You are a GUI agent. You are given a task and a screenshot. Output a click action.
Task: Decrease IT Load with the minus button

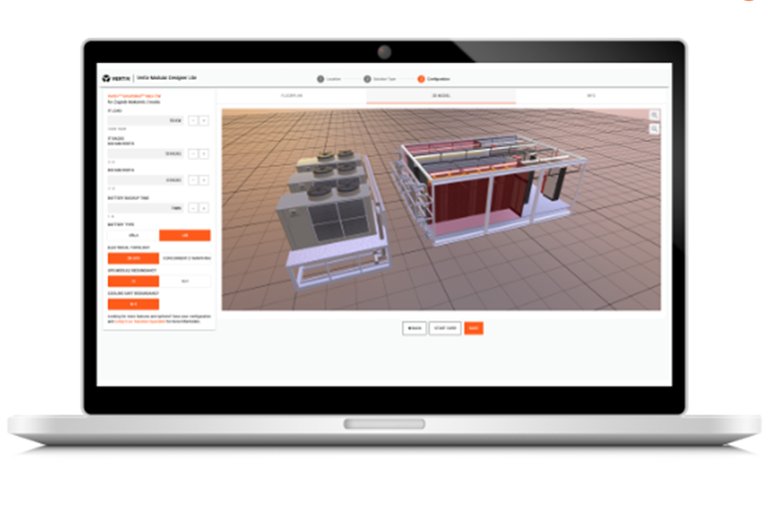pyautogui.click(x=193, y=121)
